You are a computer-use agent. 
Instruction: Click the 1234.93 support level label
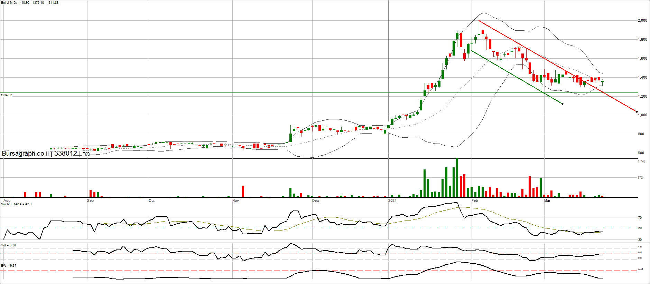(7, 95)
